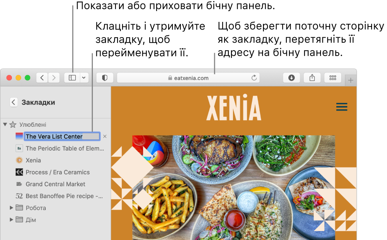Screen dimensions: 387x240
Task: Reload the page using the refresh icon
Action: click(x=254, y=78)
